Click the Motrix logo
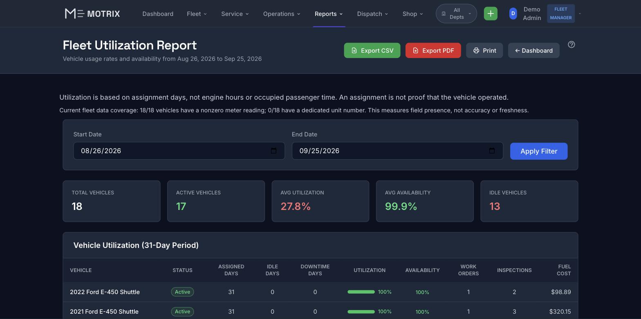Screen dimensions: 641x319 (92, 13)
